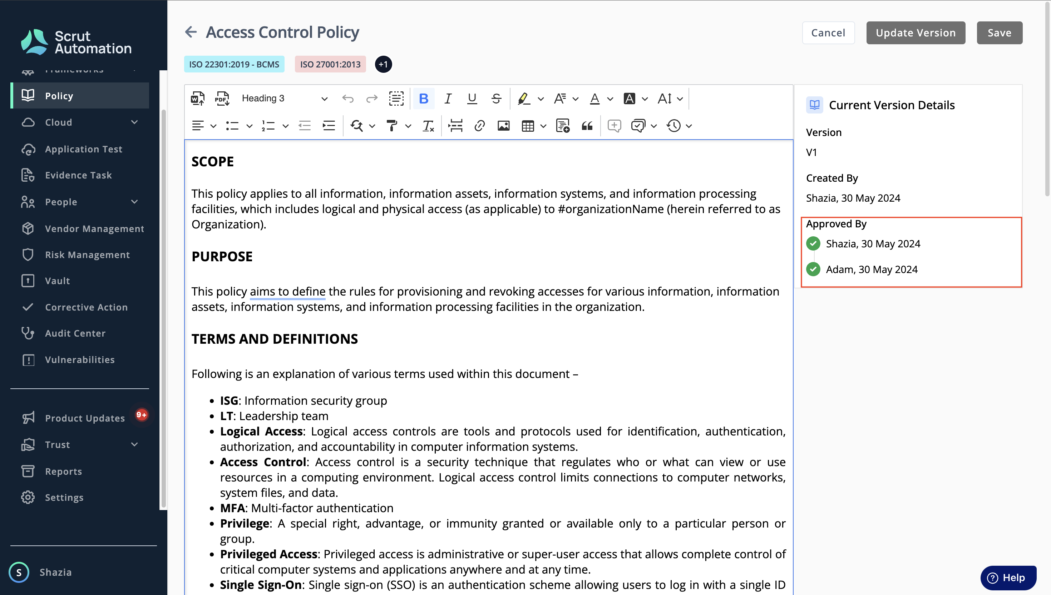Click the font background color icon

point(629,99)
